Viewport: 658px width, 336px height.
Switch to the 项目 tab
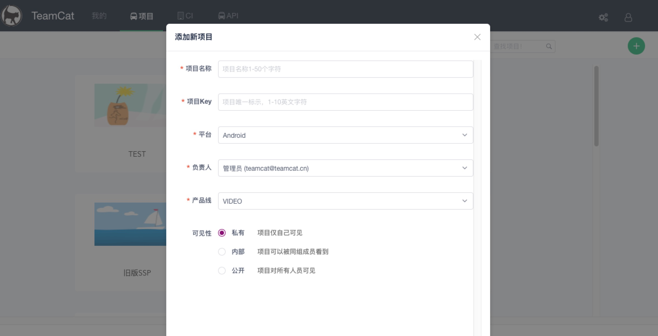[141, 15]
